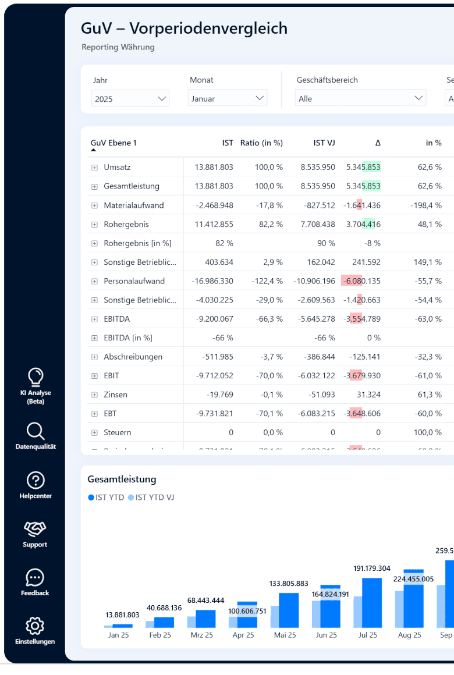
Task: Toggle IST YTD VJ legend entry
Action: click(151, 497)
